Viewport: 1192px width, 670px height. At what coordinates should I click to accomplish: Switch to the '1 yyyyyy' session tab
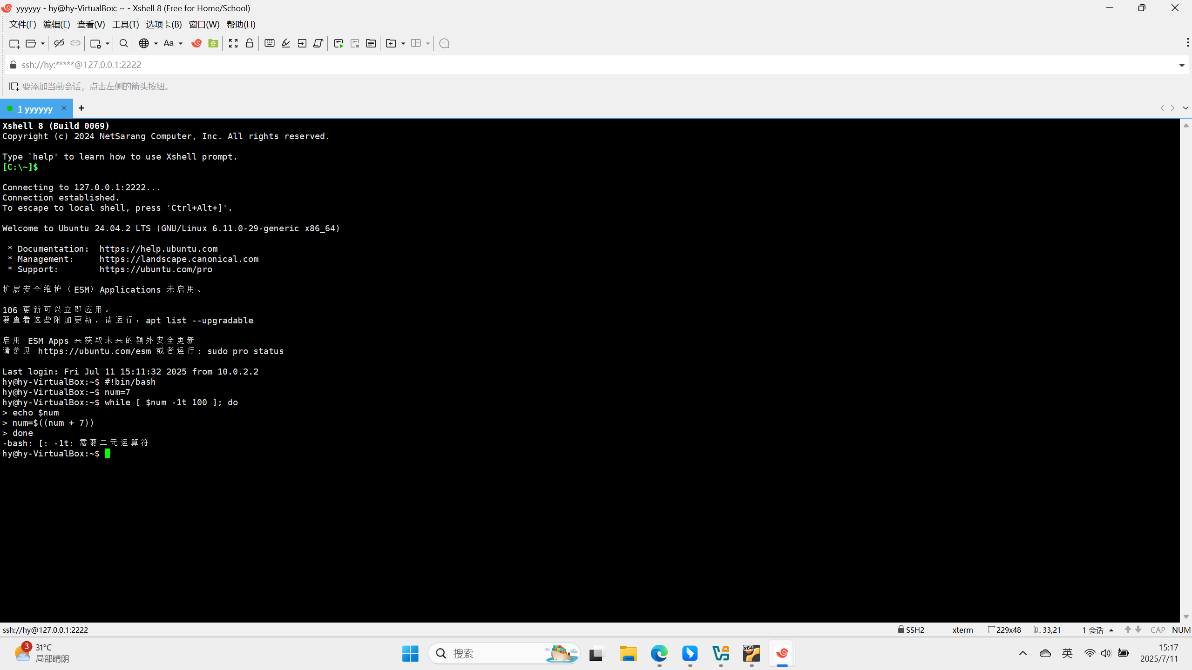tap(35, 108)
